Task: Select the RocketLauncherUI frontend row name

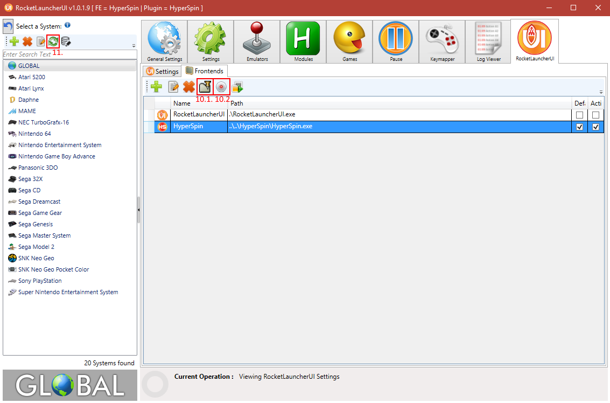Action: pos(199,114)
